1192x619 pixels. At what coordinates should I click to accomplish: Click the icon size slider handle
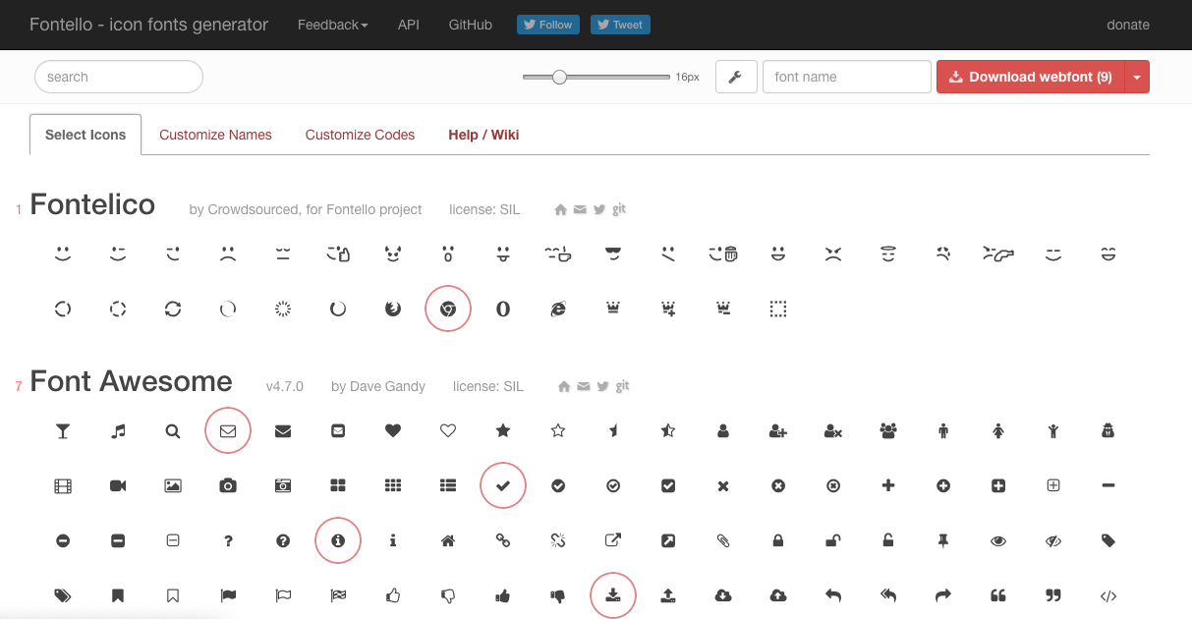(559, 77)
